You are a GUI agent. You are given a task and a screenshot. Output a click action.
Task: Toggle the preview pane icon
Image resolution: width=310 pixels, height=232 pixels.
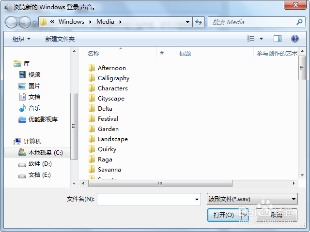(x=278, y=39)
